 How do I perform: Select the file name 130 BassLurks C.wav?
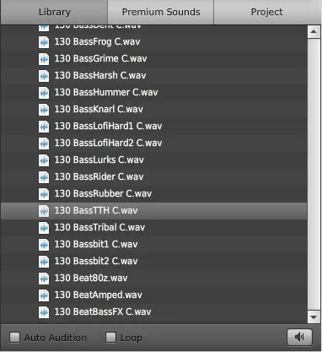99,160
